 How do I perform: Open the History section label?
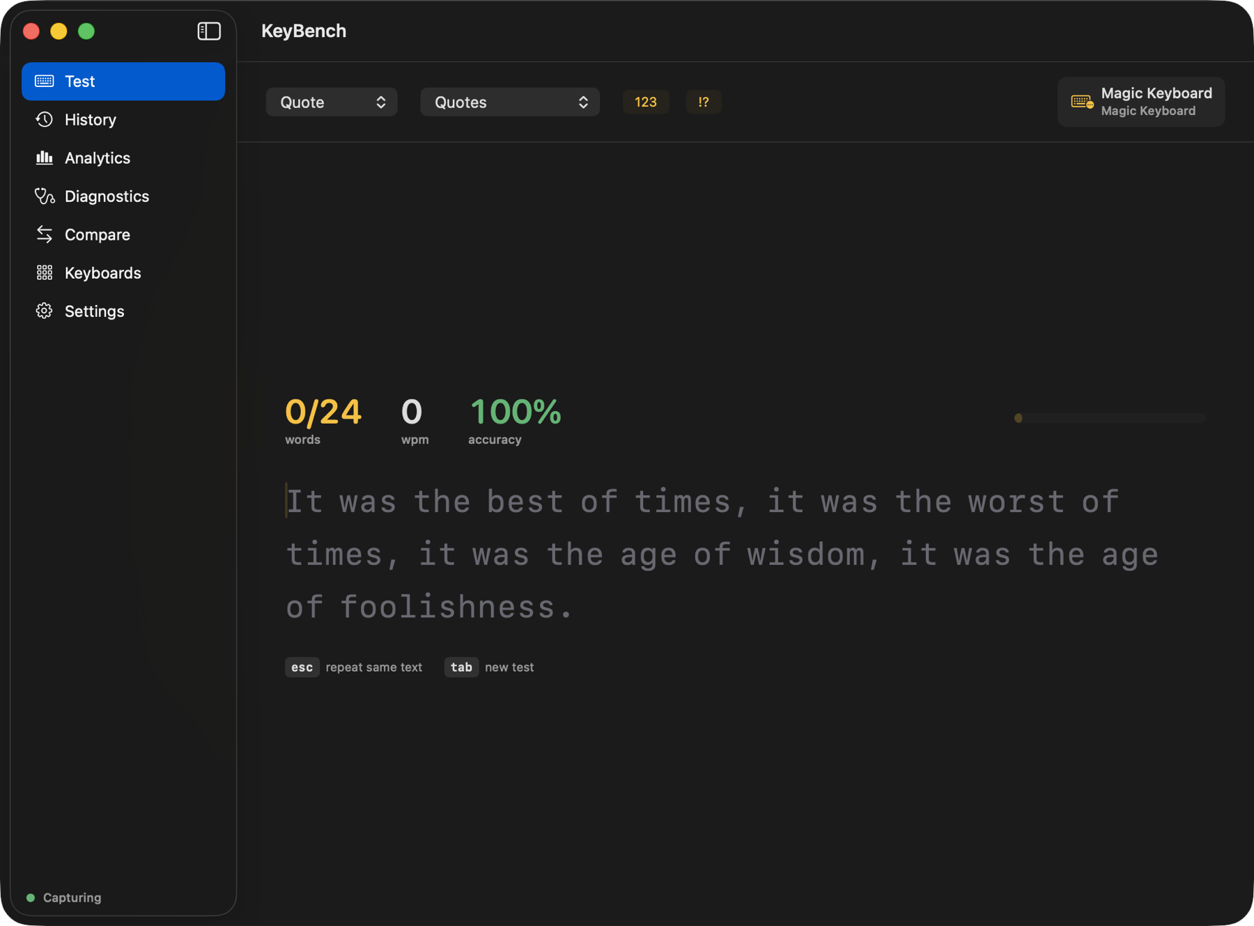click(x=91, y=120)
